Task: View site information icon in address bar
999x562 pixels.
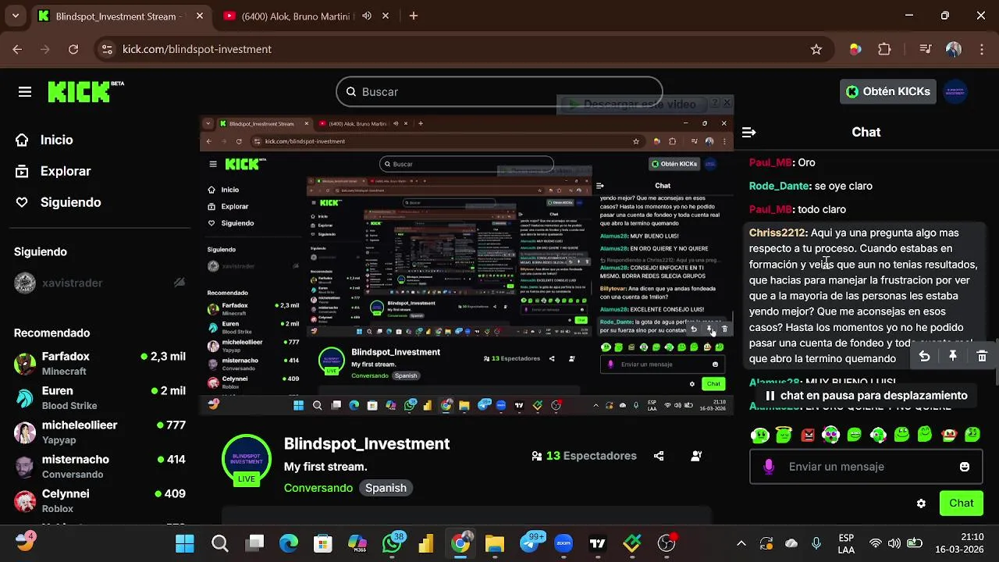Action: [108, 49]
